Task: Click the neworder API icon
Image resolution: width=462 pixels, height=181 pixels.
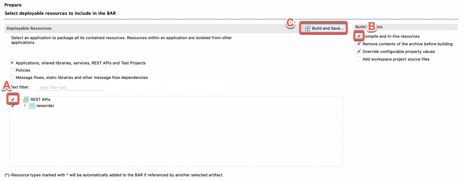Action: pyautogui.click(x=32, y=106)
